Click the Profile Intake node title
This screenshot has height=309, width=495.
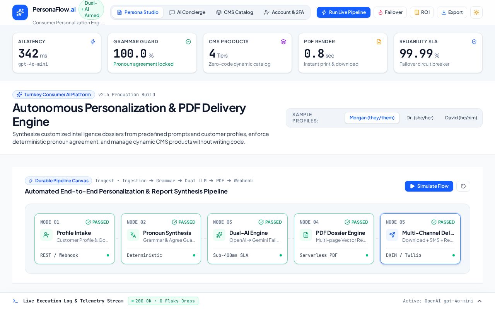[x=74, y=233]
